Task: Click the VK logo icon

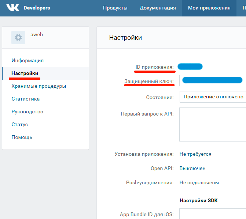Action: pos(13,8)
